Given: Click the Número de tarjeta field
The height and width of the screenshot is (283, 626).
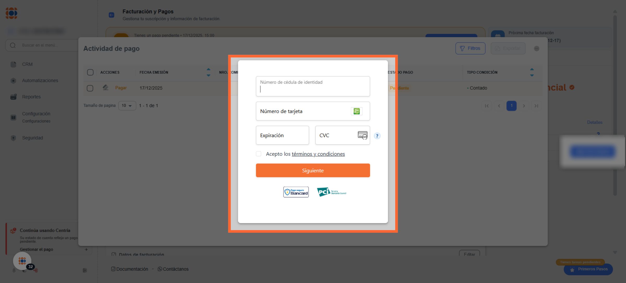Looking at the screenshot, I should [303, 111].
